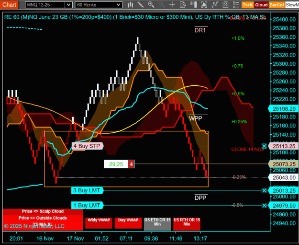The height and width of the screenshot is (245, 299).
Task: Cancel the 4 Buy STP order X
Action: click(264, 146)
